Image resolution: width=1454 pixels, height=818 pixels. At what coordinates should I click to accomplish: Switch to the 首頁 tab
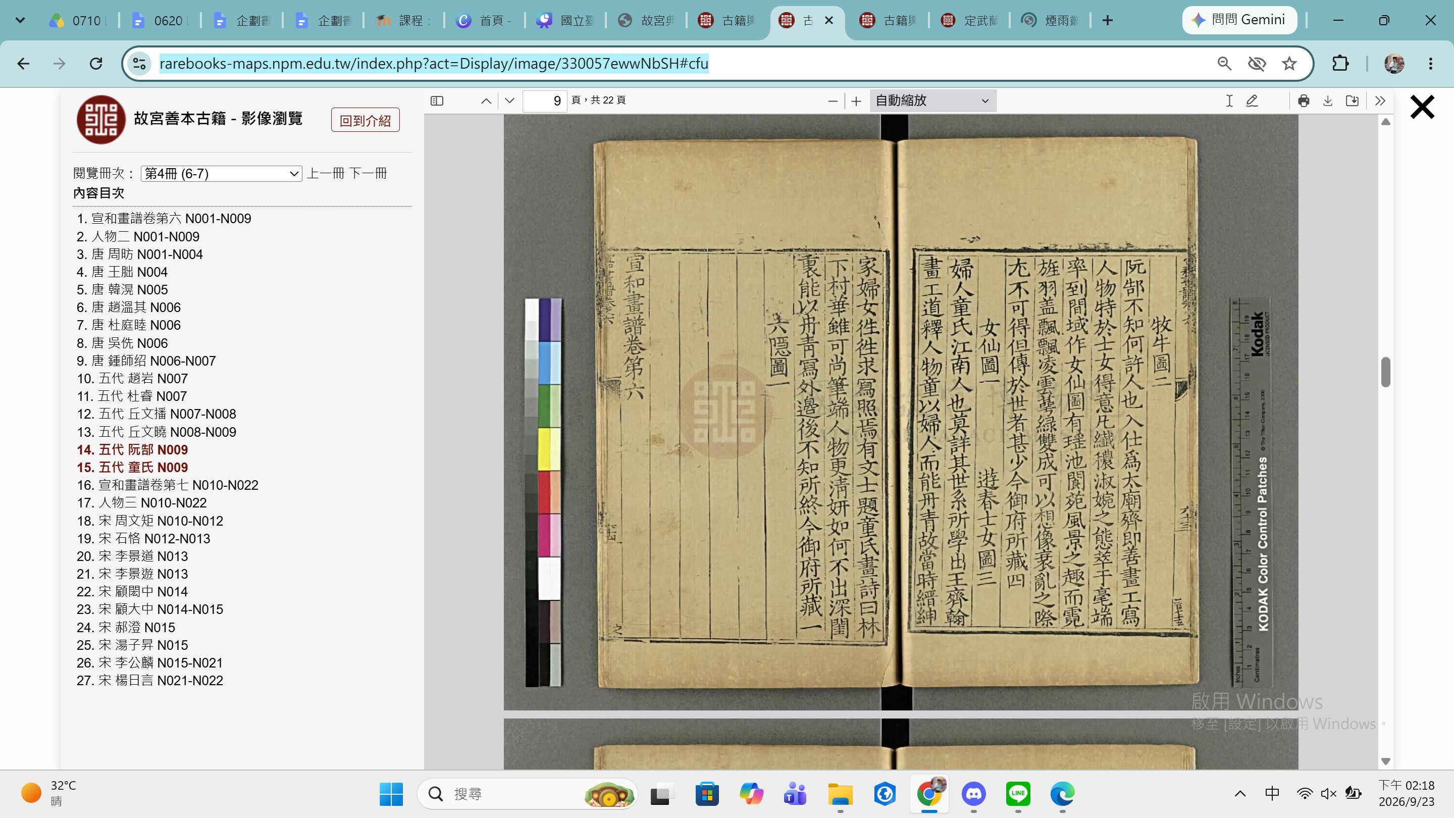[x=484, y=20]
